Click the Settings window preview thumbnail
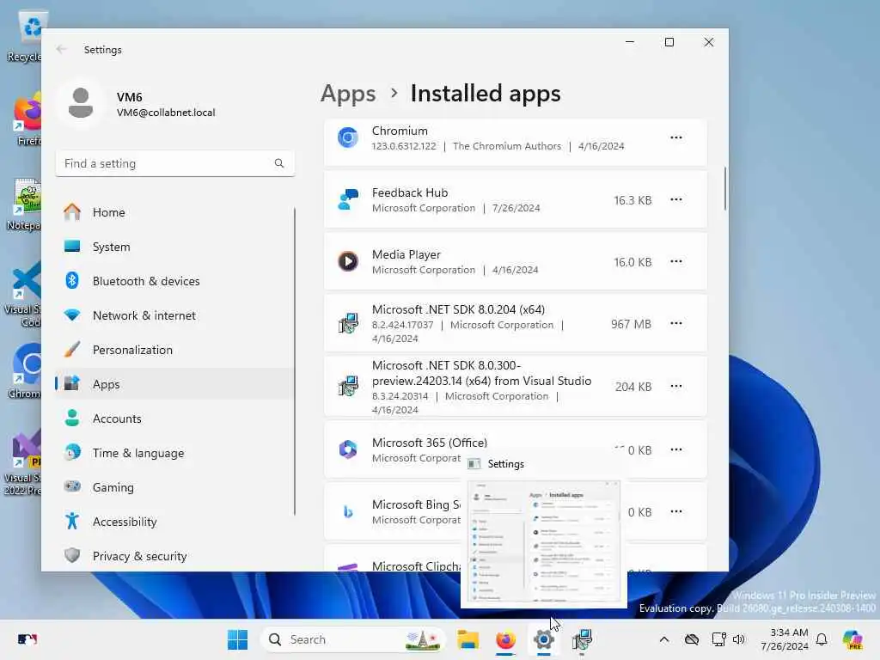880x660 pixels. (x=544, y=541)
